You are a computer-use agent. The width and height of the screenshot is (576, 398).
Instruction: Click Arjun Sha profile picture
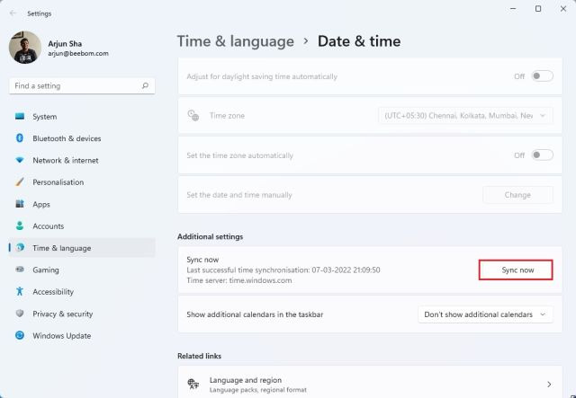tap(25, 48)
